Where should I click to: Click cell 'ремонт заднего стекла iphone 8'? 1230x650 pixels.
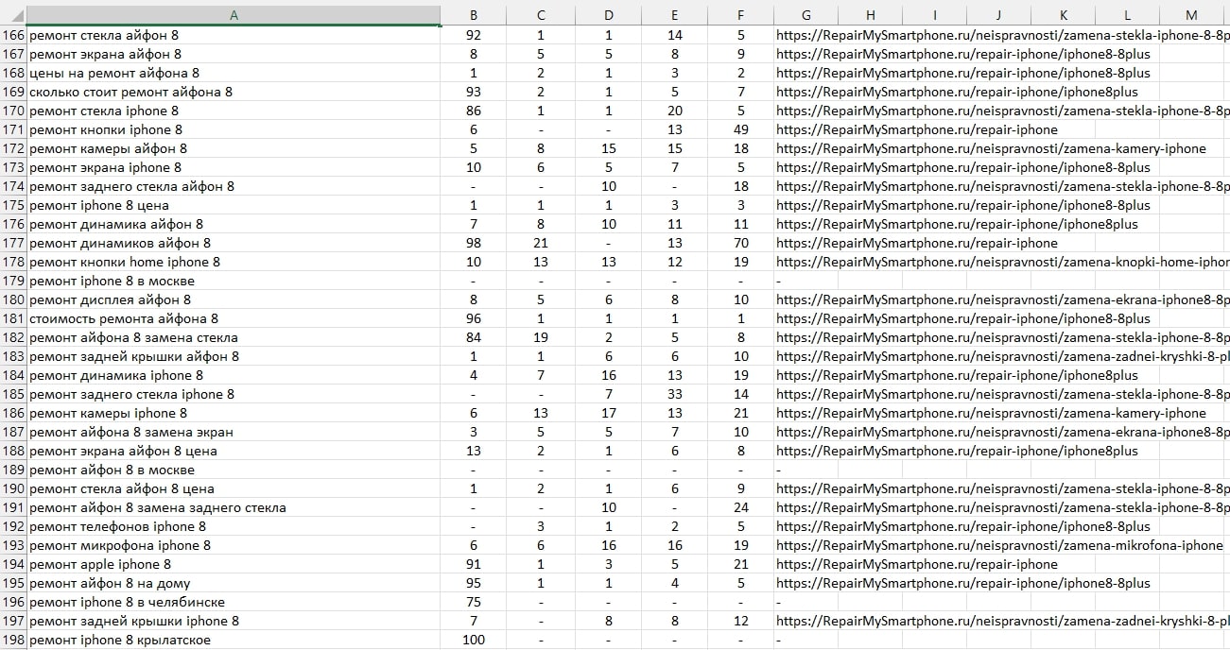[x=234, y=394]
